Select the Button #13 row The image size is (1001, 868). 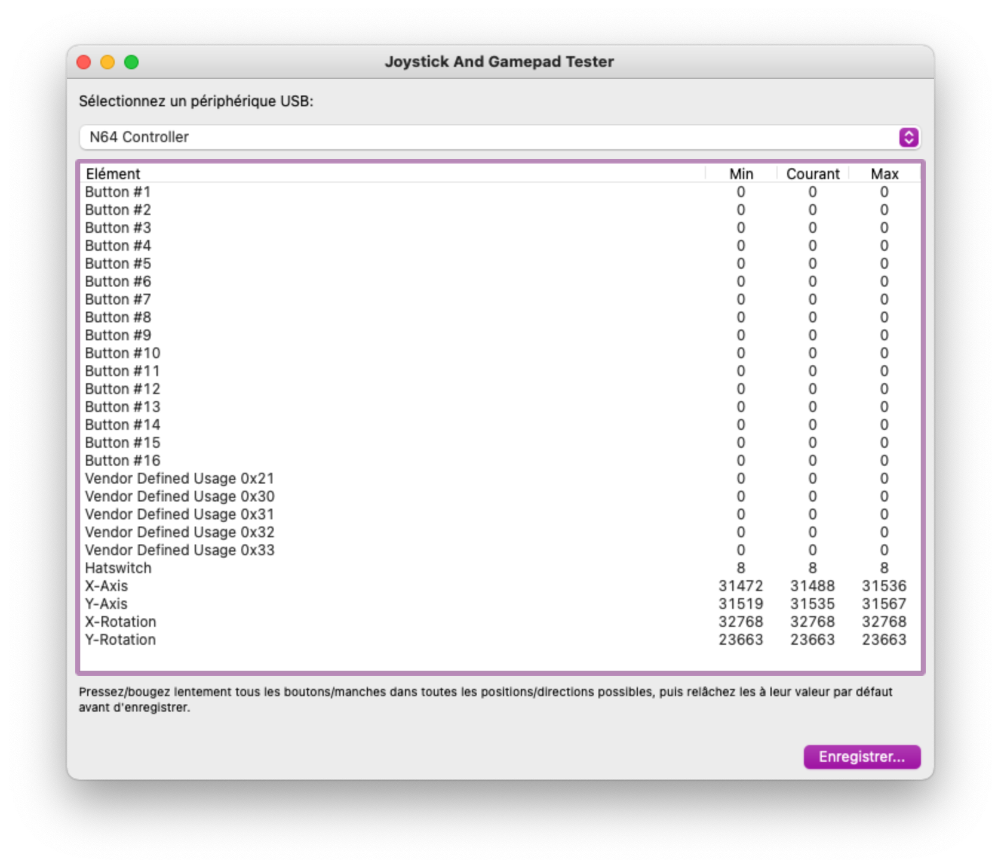[501, 407]
